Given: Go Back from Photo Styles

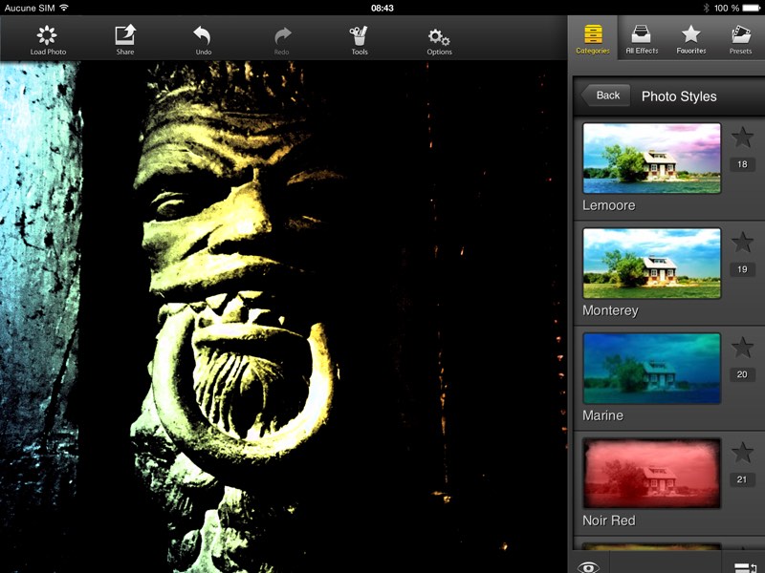Looking at the screenshot, I should (605, 95).
